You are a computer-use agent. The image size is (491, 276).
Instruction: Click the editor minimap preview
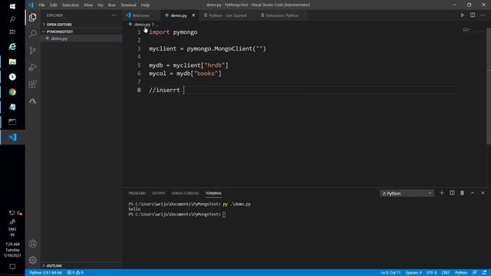pos(473,30)
